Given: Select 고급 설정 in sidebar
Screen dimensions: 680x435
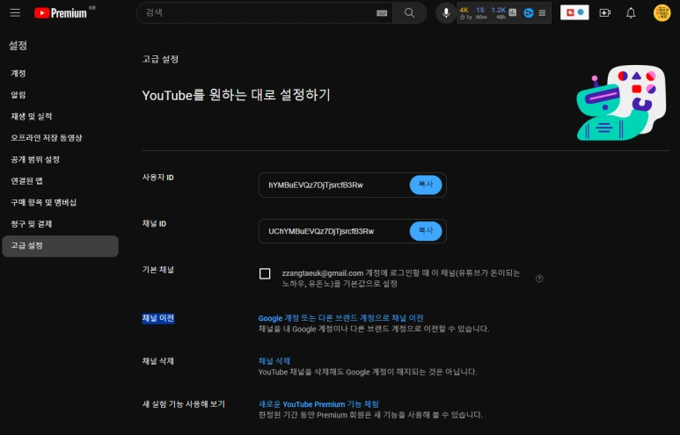Looking at the screenshot, I should click(x=61, y=246).
